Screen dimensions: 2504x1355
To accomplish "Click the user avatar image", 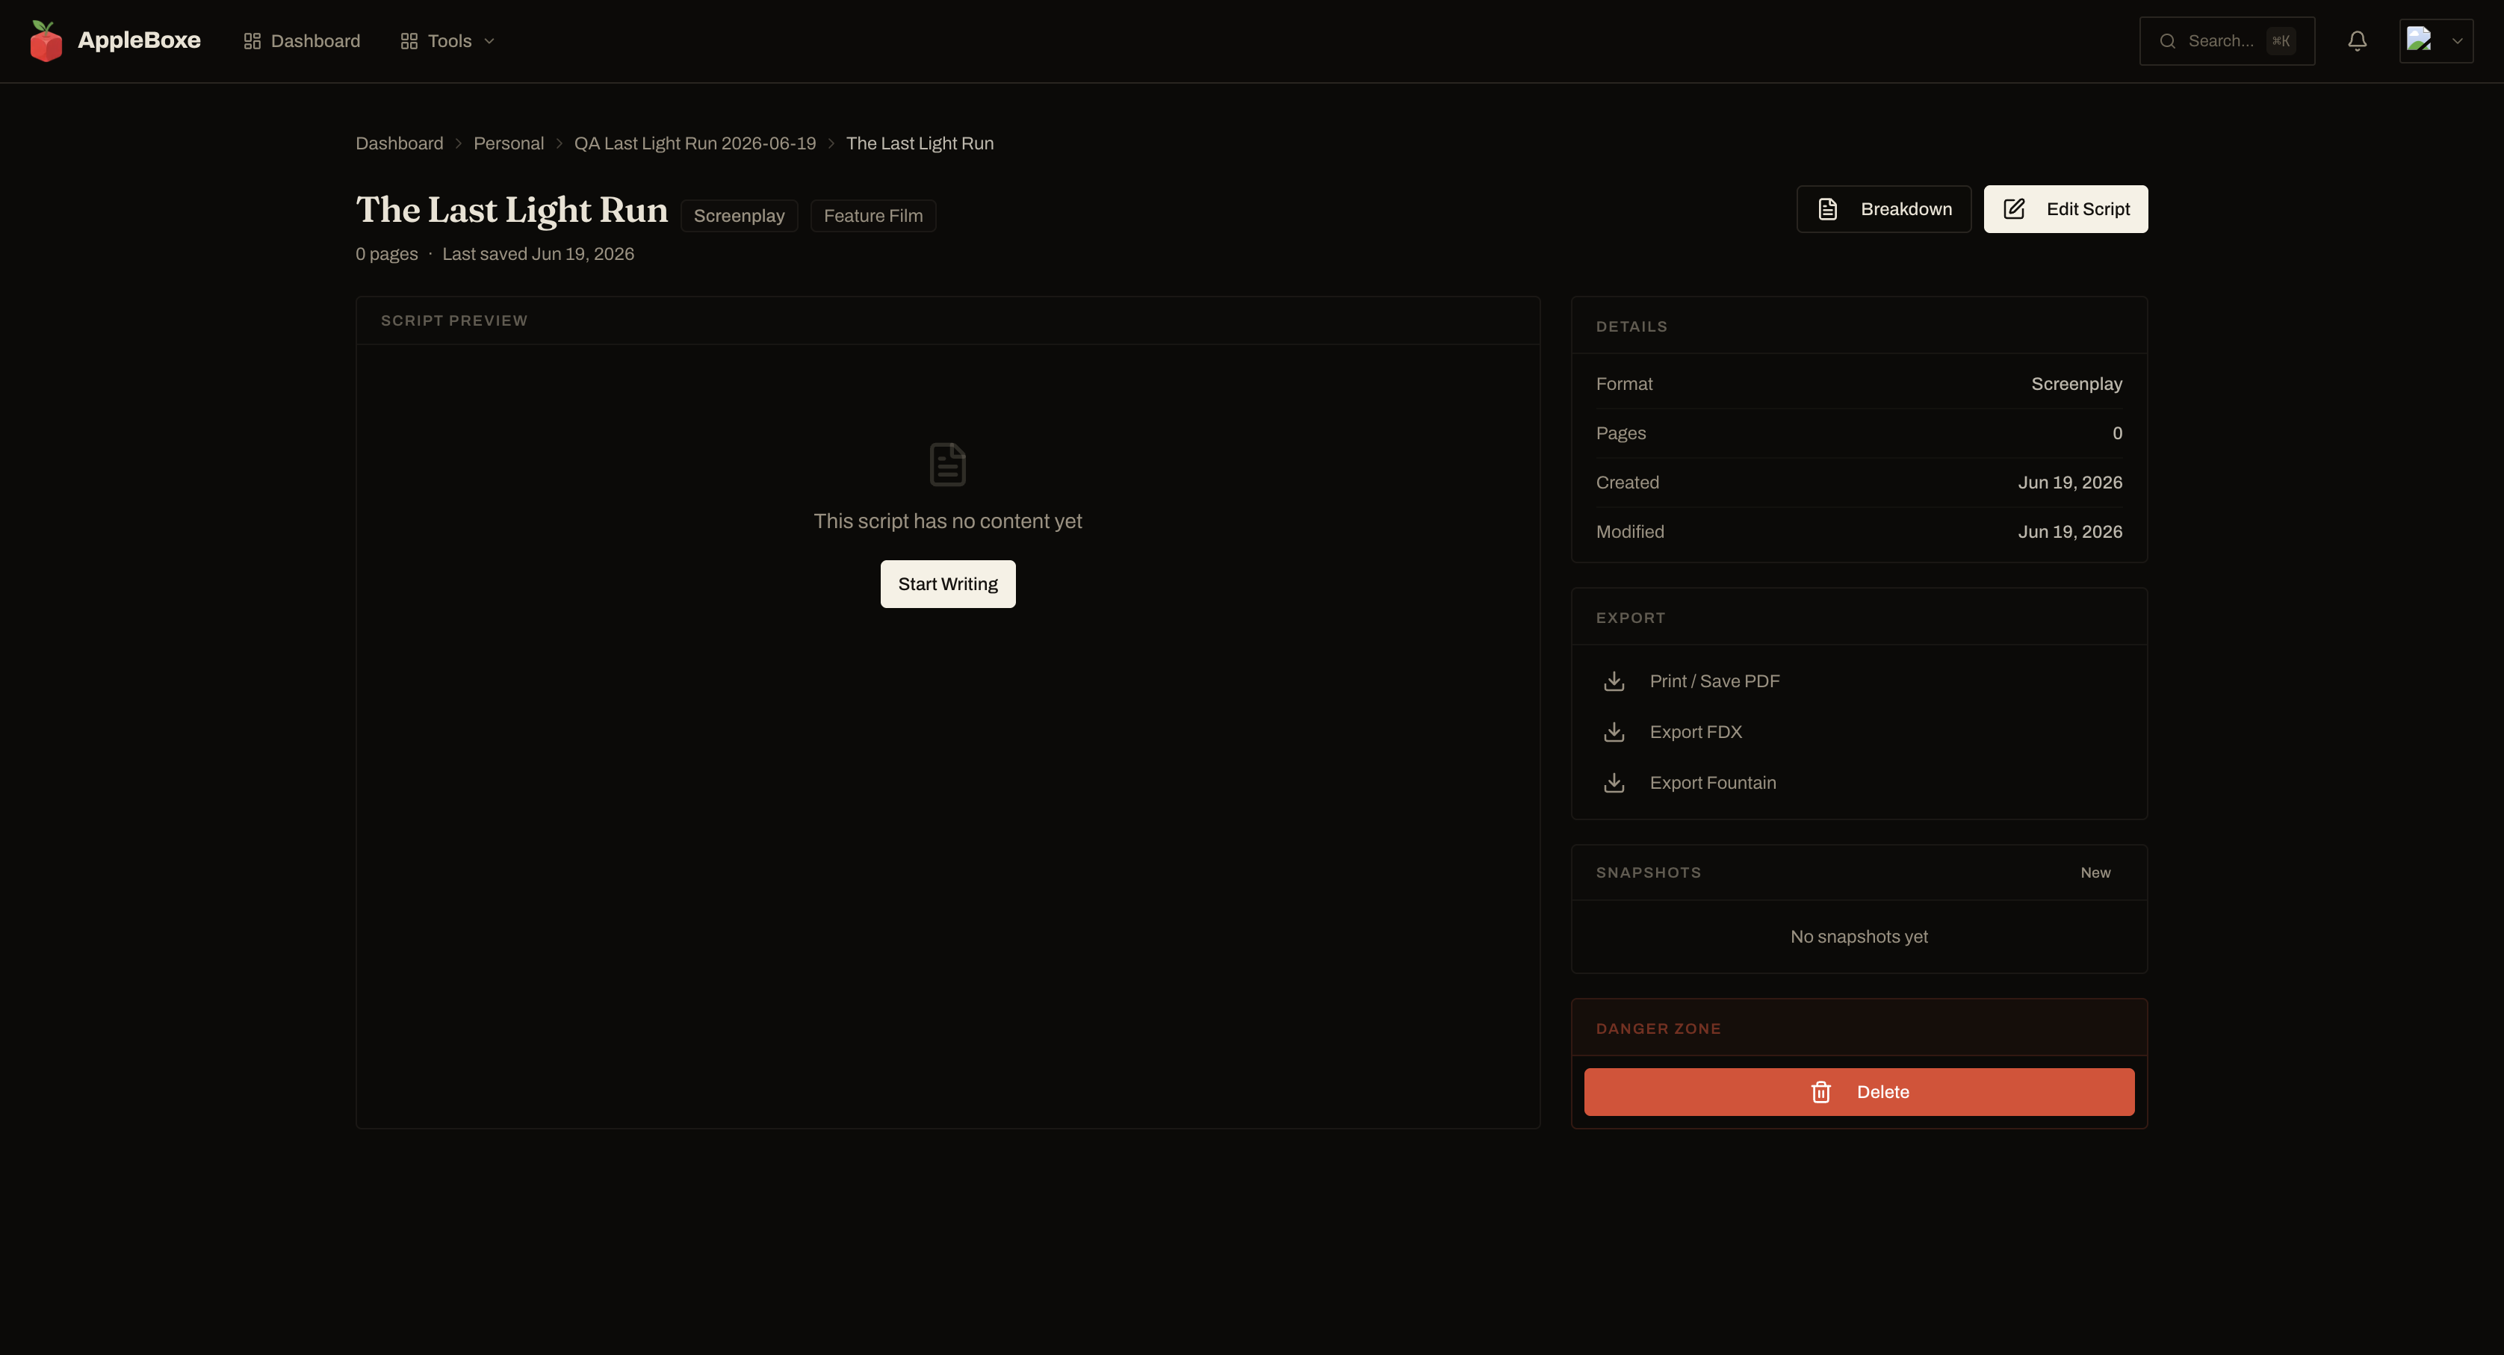I will 2420,39.
